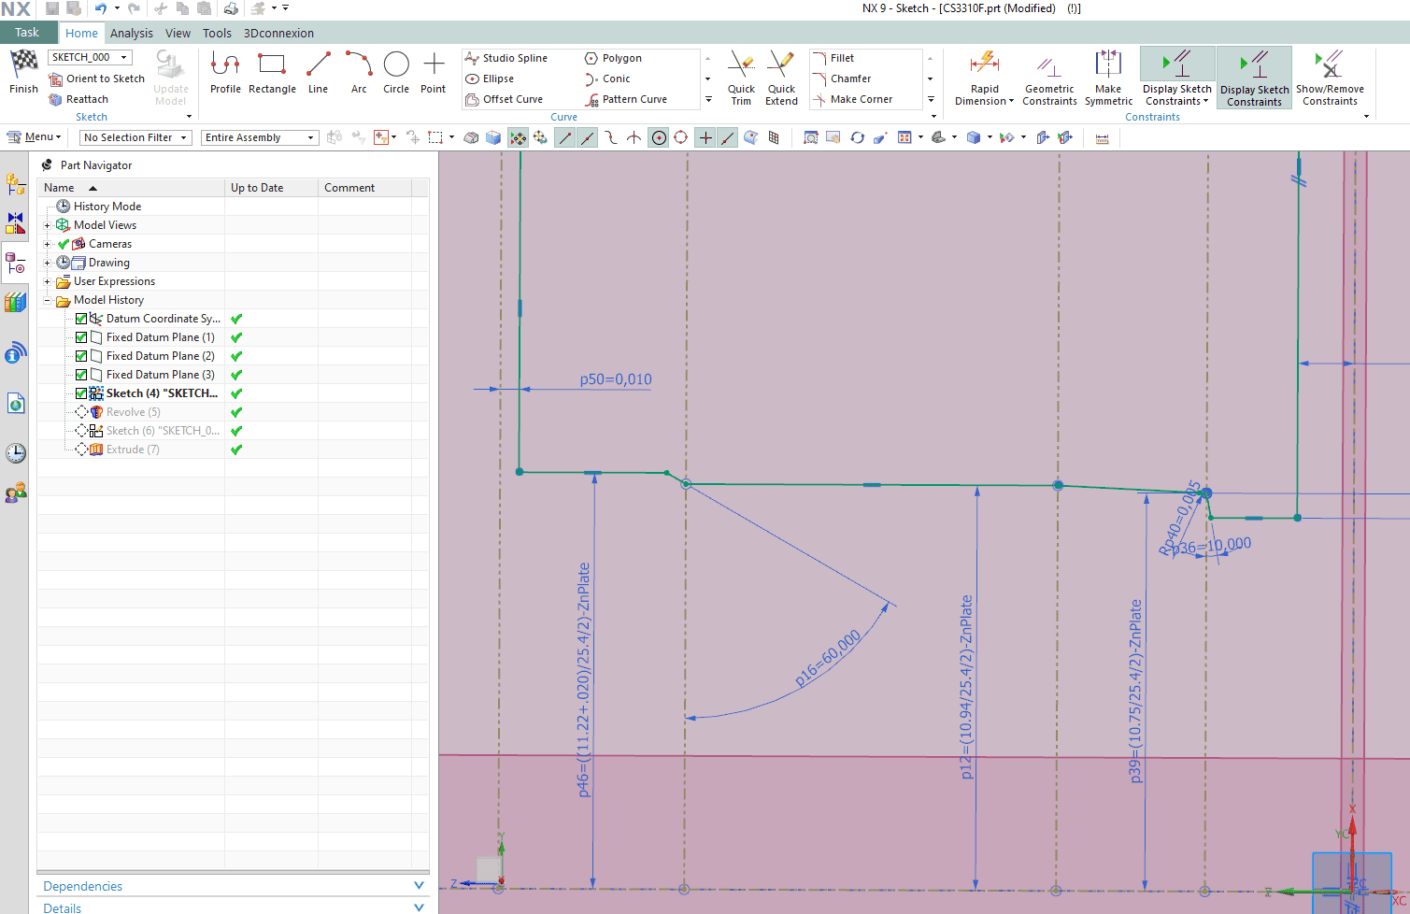Toggle Datum Coordinate System checkbox
Screen dimensions: 1410x914
click(81, 319)
